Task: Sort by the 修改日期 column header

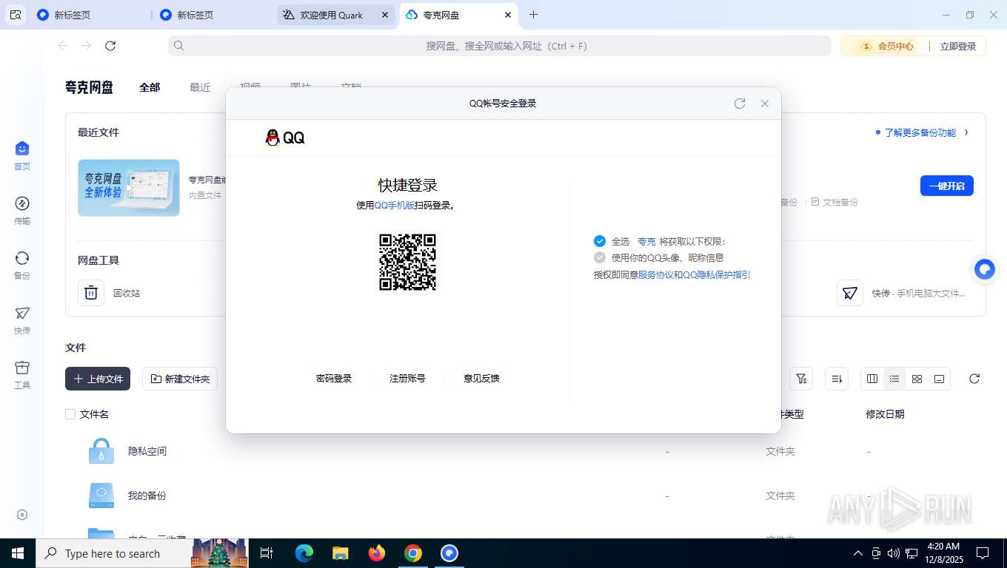Action: tap(885, 414)
